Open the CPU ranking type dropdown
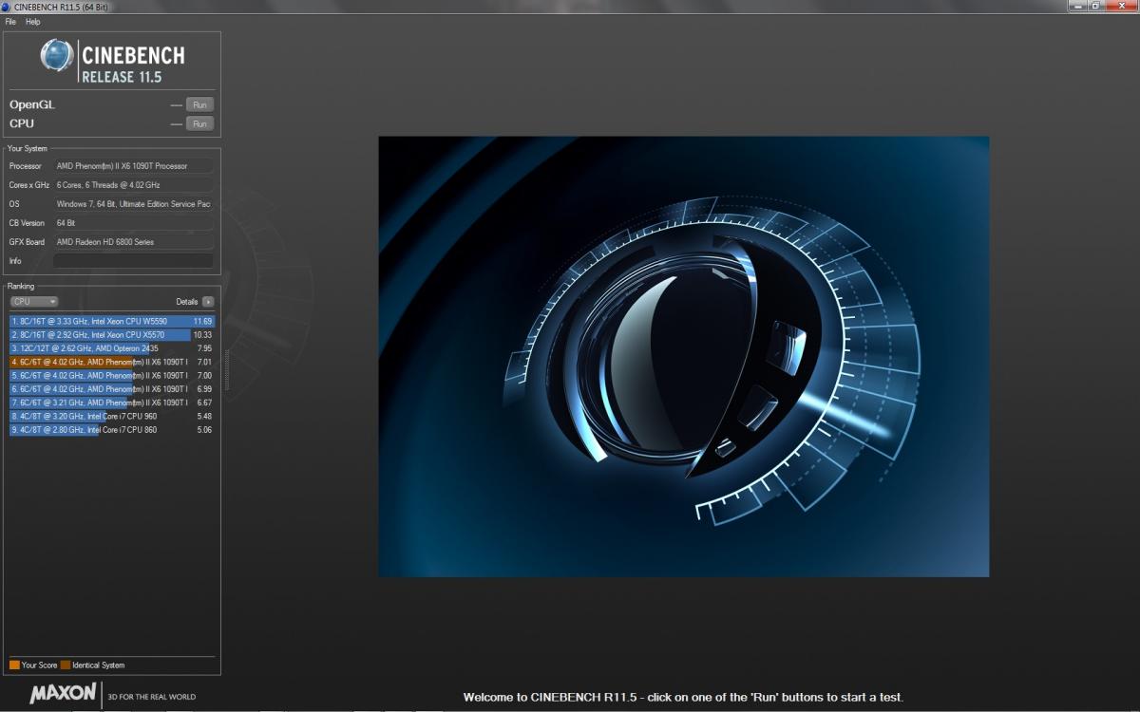Screen dimensions: 1140x712 click(x=34, y=301)
